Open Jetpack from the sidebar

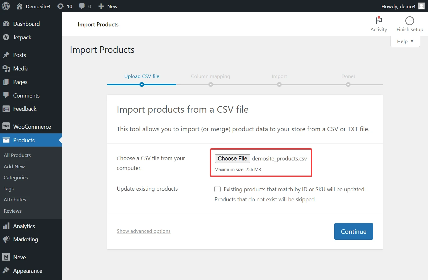[x=22, y=37]
